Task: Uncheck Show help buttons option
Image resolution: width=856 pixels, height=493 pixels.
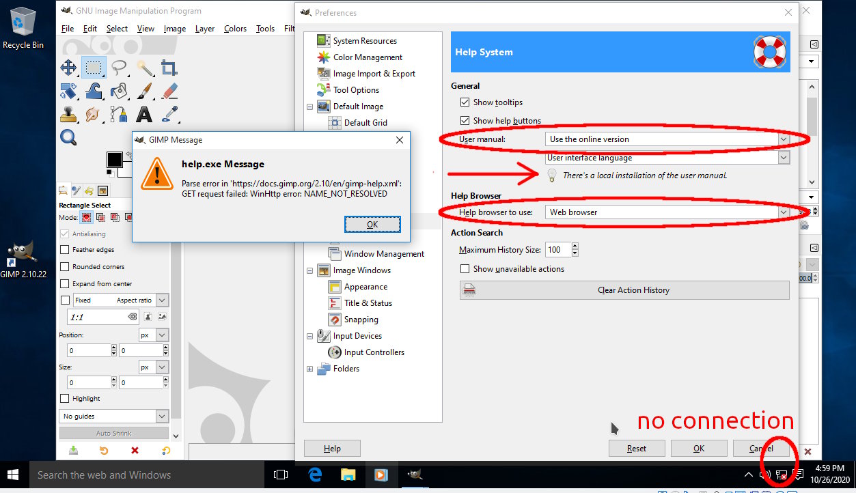Action: (x=465, y=121)
